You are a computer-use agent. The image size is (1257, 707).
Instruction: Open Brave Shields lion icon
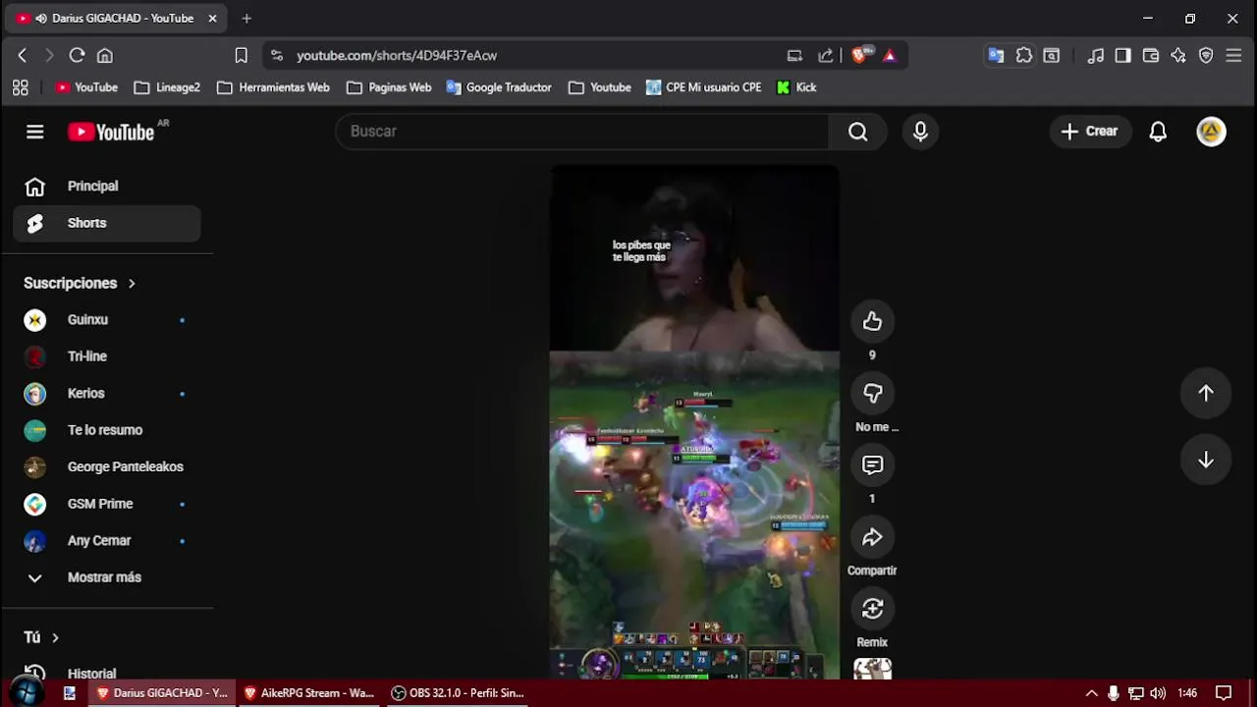[859, 56]
